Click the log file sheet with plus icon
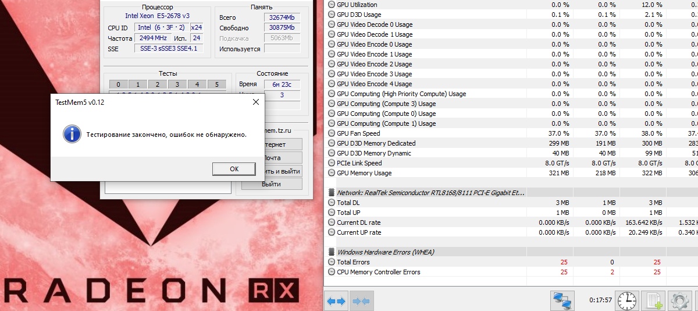 tap(653, 301)
